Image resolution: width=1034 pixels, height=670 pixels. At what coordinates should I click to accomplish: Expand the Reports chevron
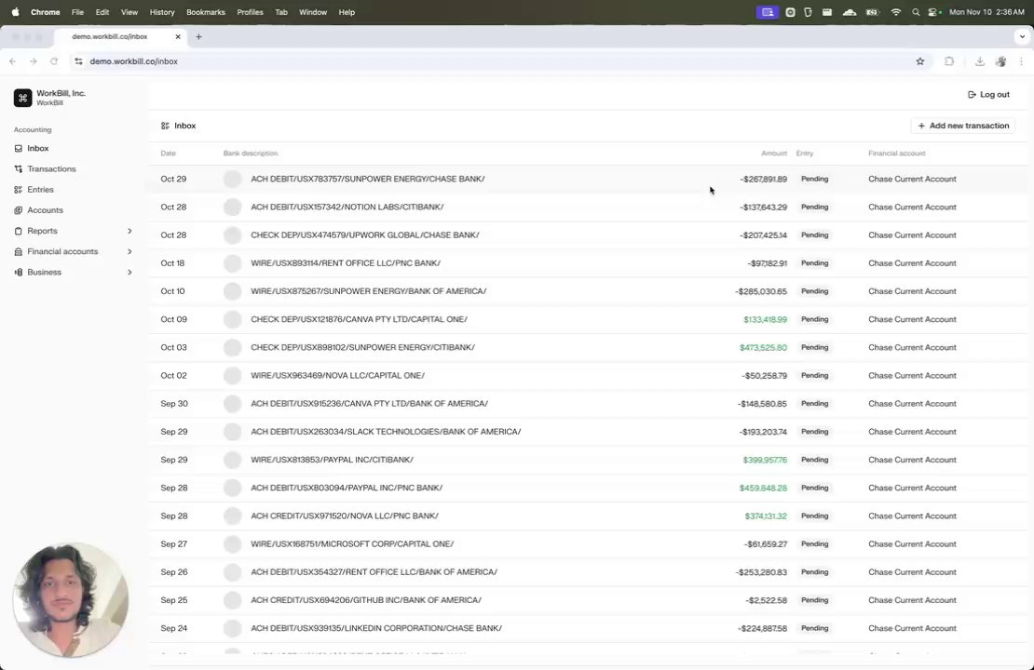129,231
